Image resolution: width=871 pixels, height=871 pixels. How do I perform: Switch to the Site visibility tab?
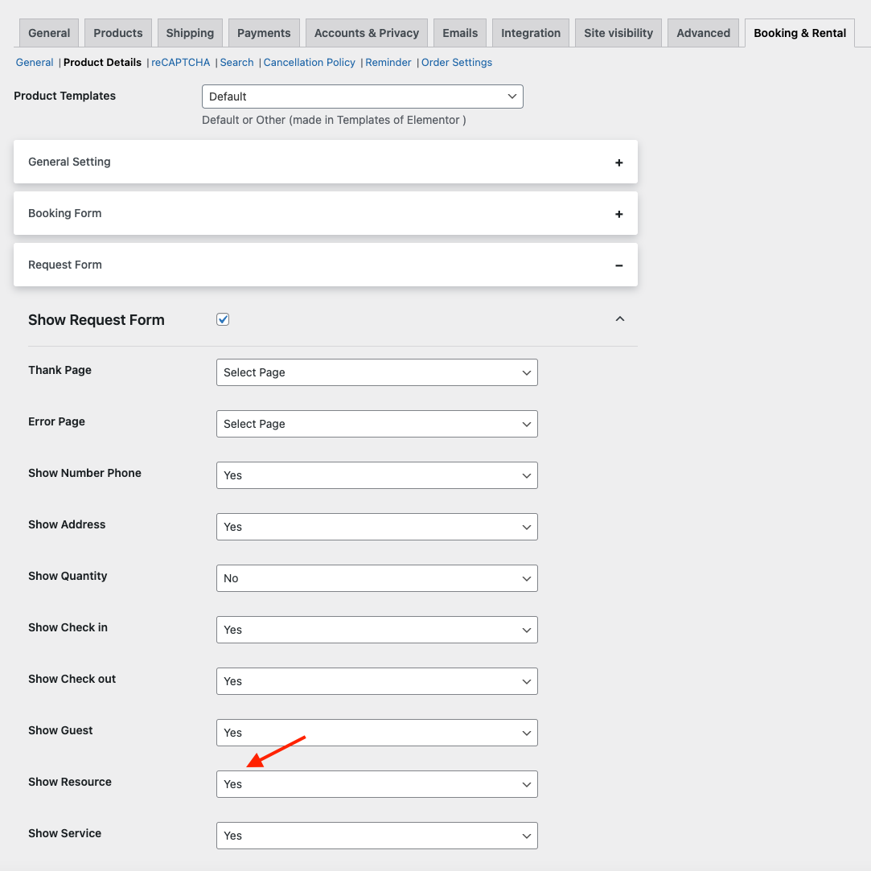618,33
